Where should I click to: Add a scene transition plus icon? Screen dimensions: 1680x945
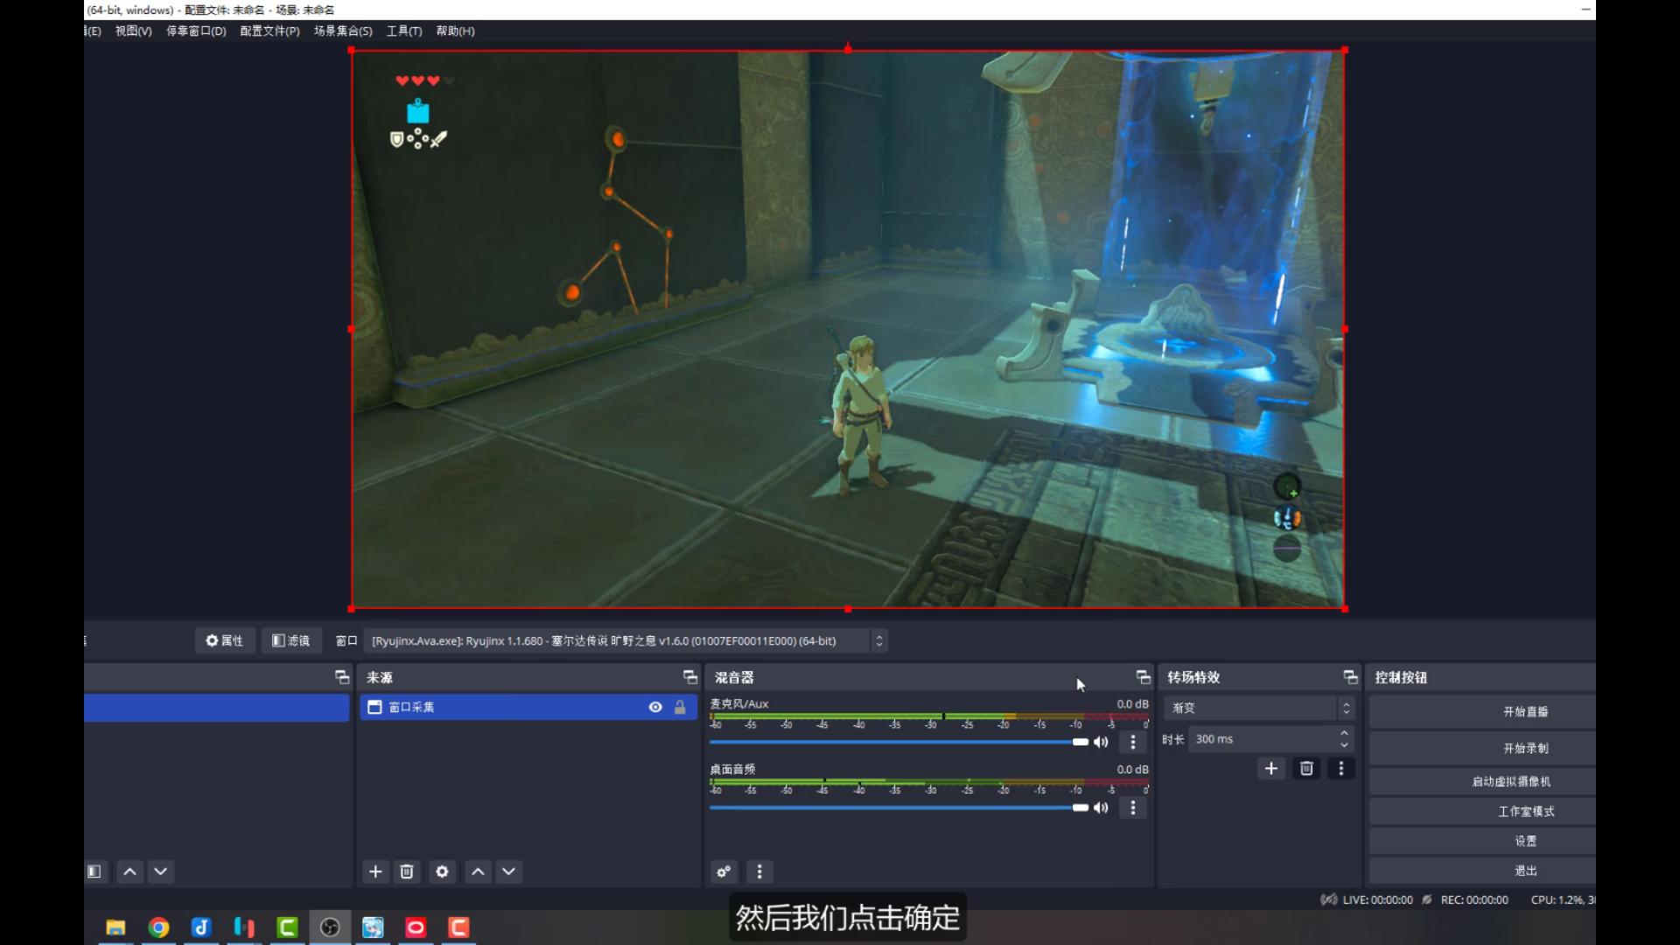[1271, 768]
